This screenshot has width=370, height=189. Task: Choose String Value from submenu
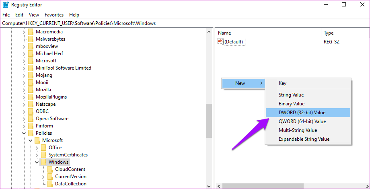308,95
